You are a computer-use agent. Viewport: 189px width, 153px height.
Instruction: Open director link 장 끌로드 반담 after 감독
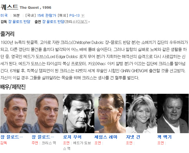pyautogui.click(x=19, y=22)
